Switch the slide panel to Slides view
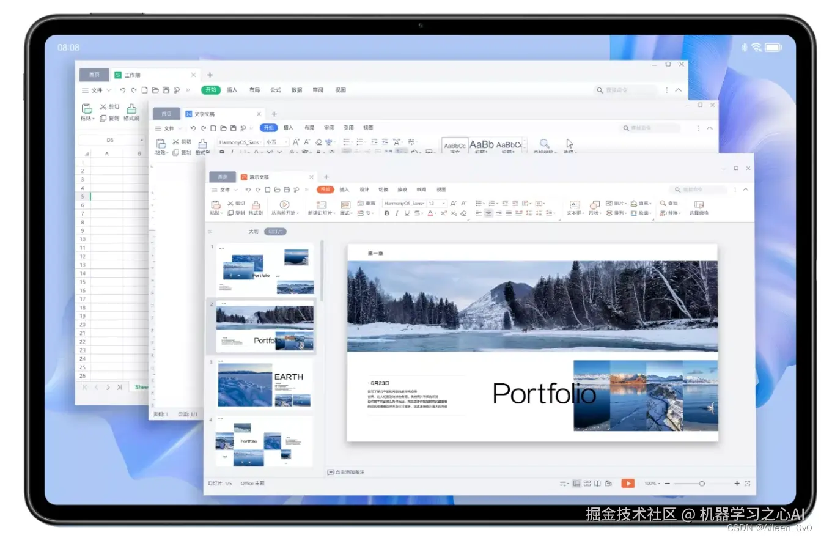Image resolution: width=821 pixels, height=538 pixels. coord(275,232)
